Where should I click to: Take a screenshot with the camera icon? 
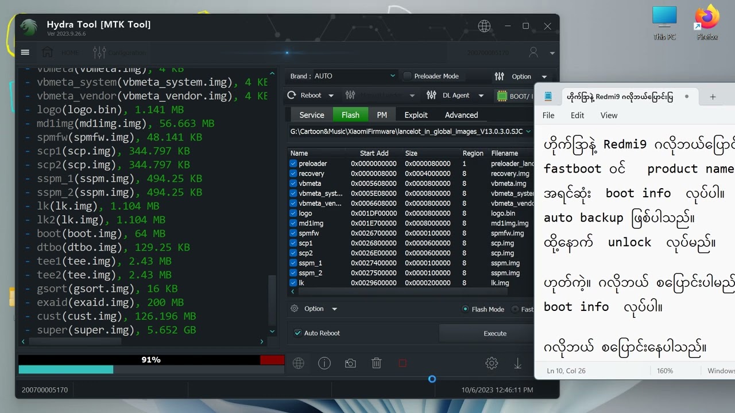pos(350,363)
